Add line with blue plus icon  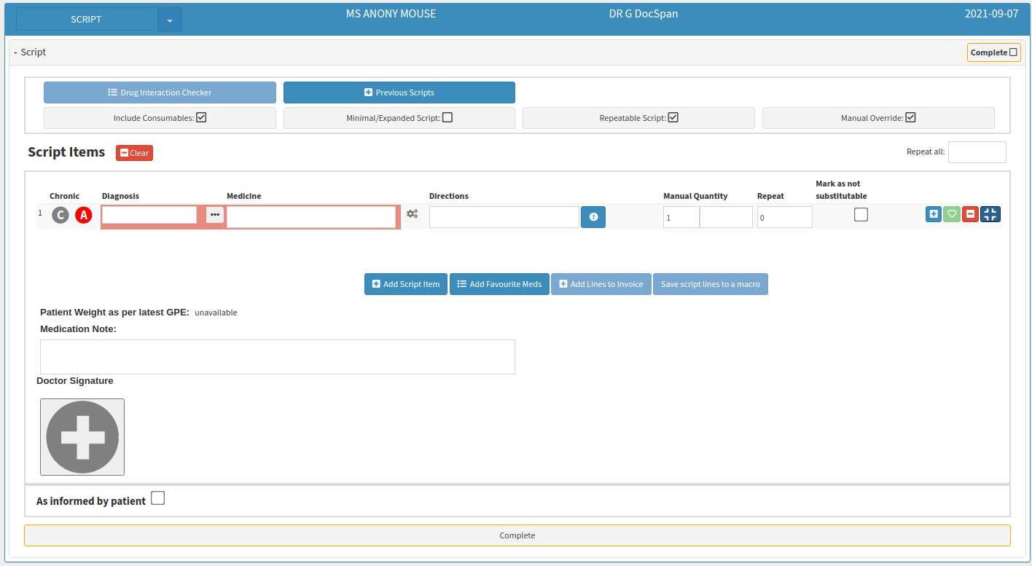point(934,214)
